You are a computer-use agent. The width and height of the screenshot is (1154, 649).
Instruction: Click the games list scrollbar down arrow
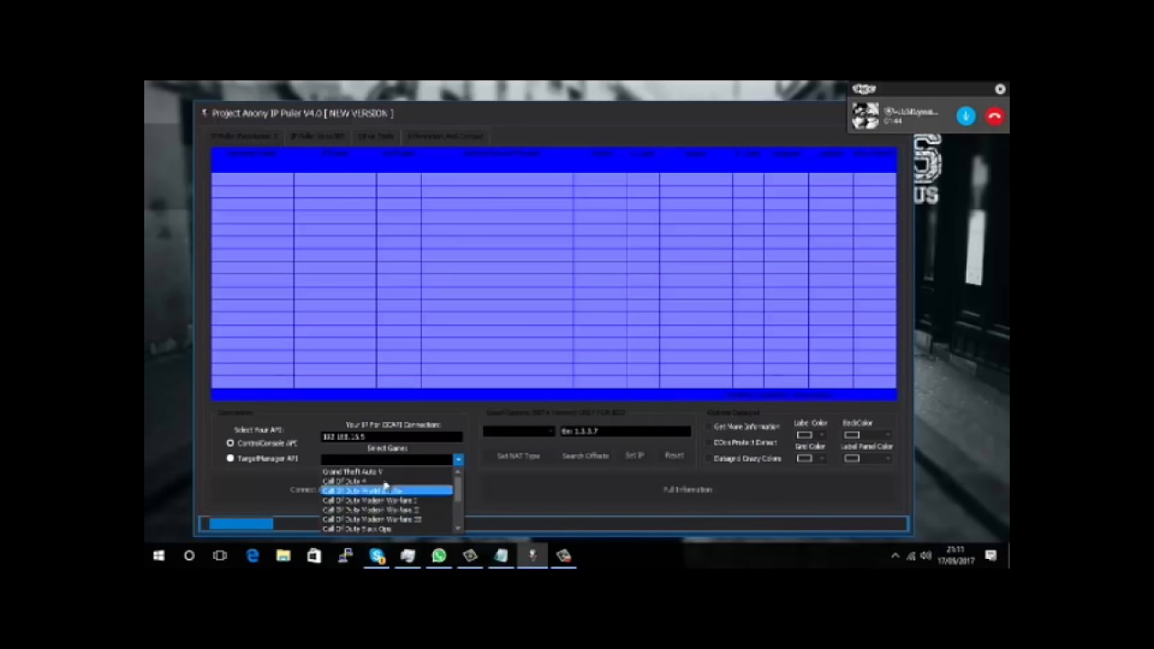tap(458, 528)
